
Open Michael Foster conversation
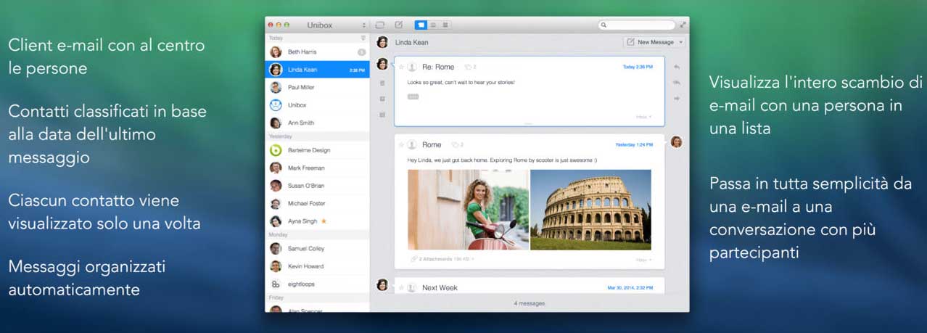pyautogui.click(x=318, y=203)
